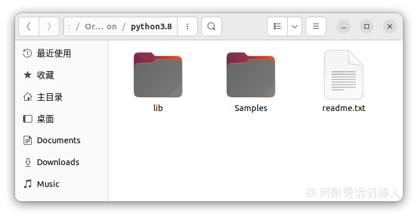
Task: Select the readme.txt file icon
Action: point(344,75)
